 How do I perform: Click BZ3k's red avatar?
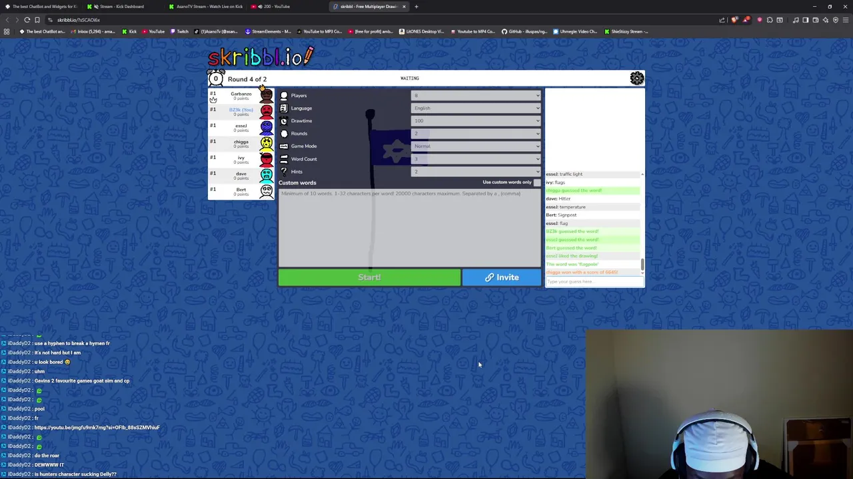[x=266, y=110]
